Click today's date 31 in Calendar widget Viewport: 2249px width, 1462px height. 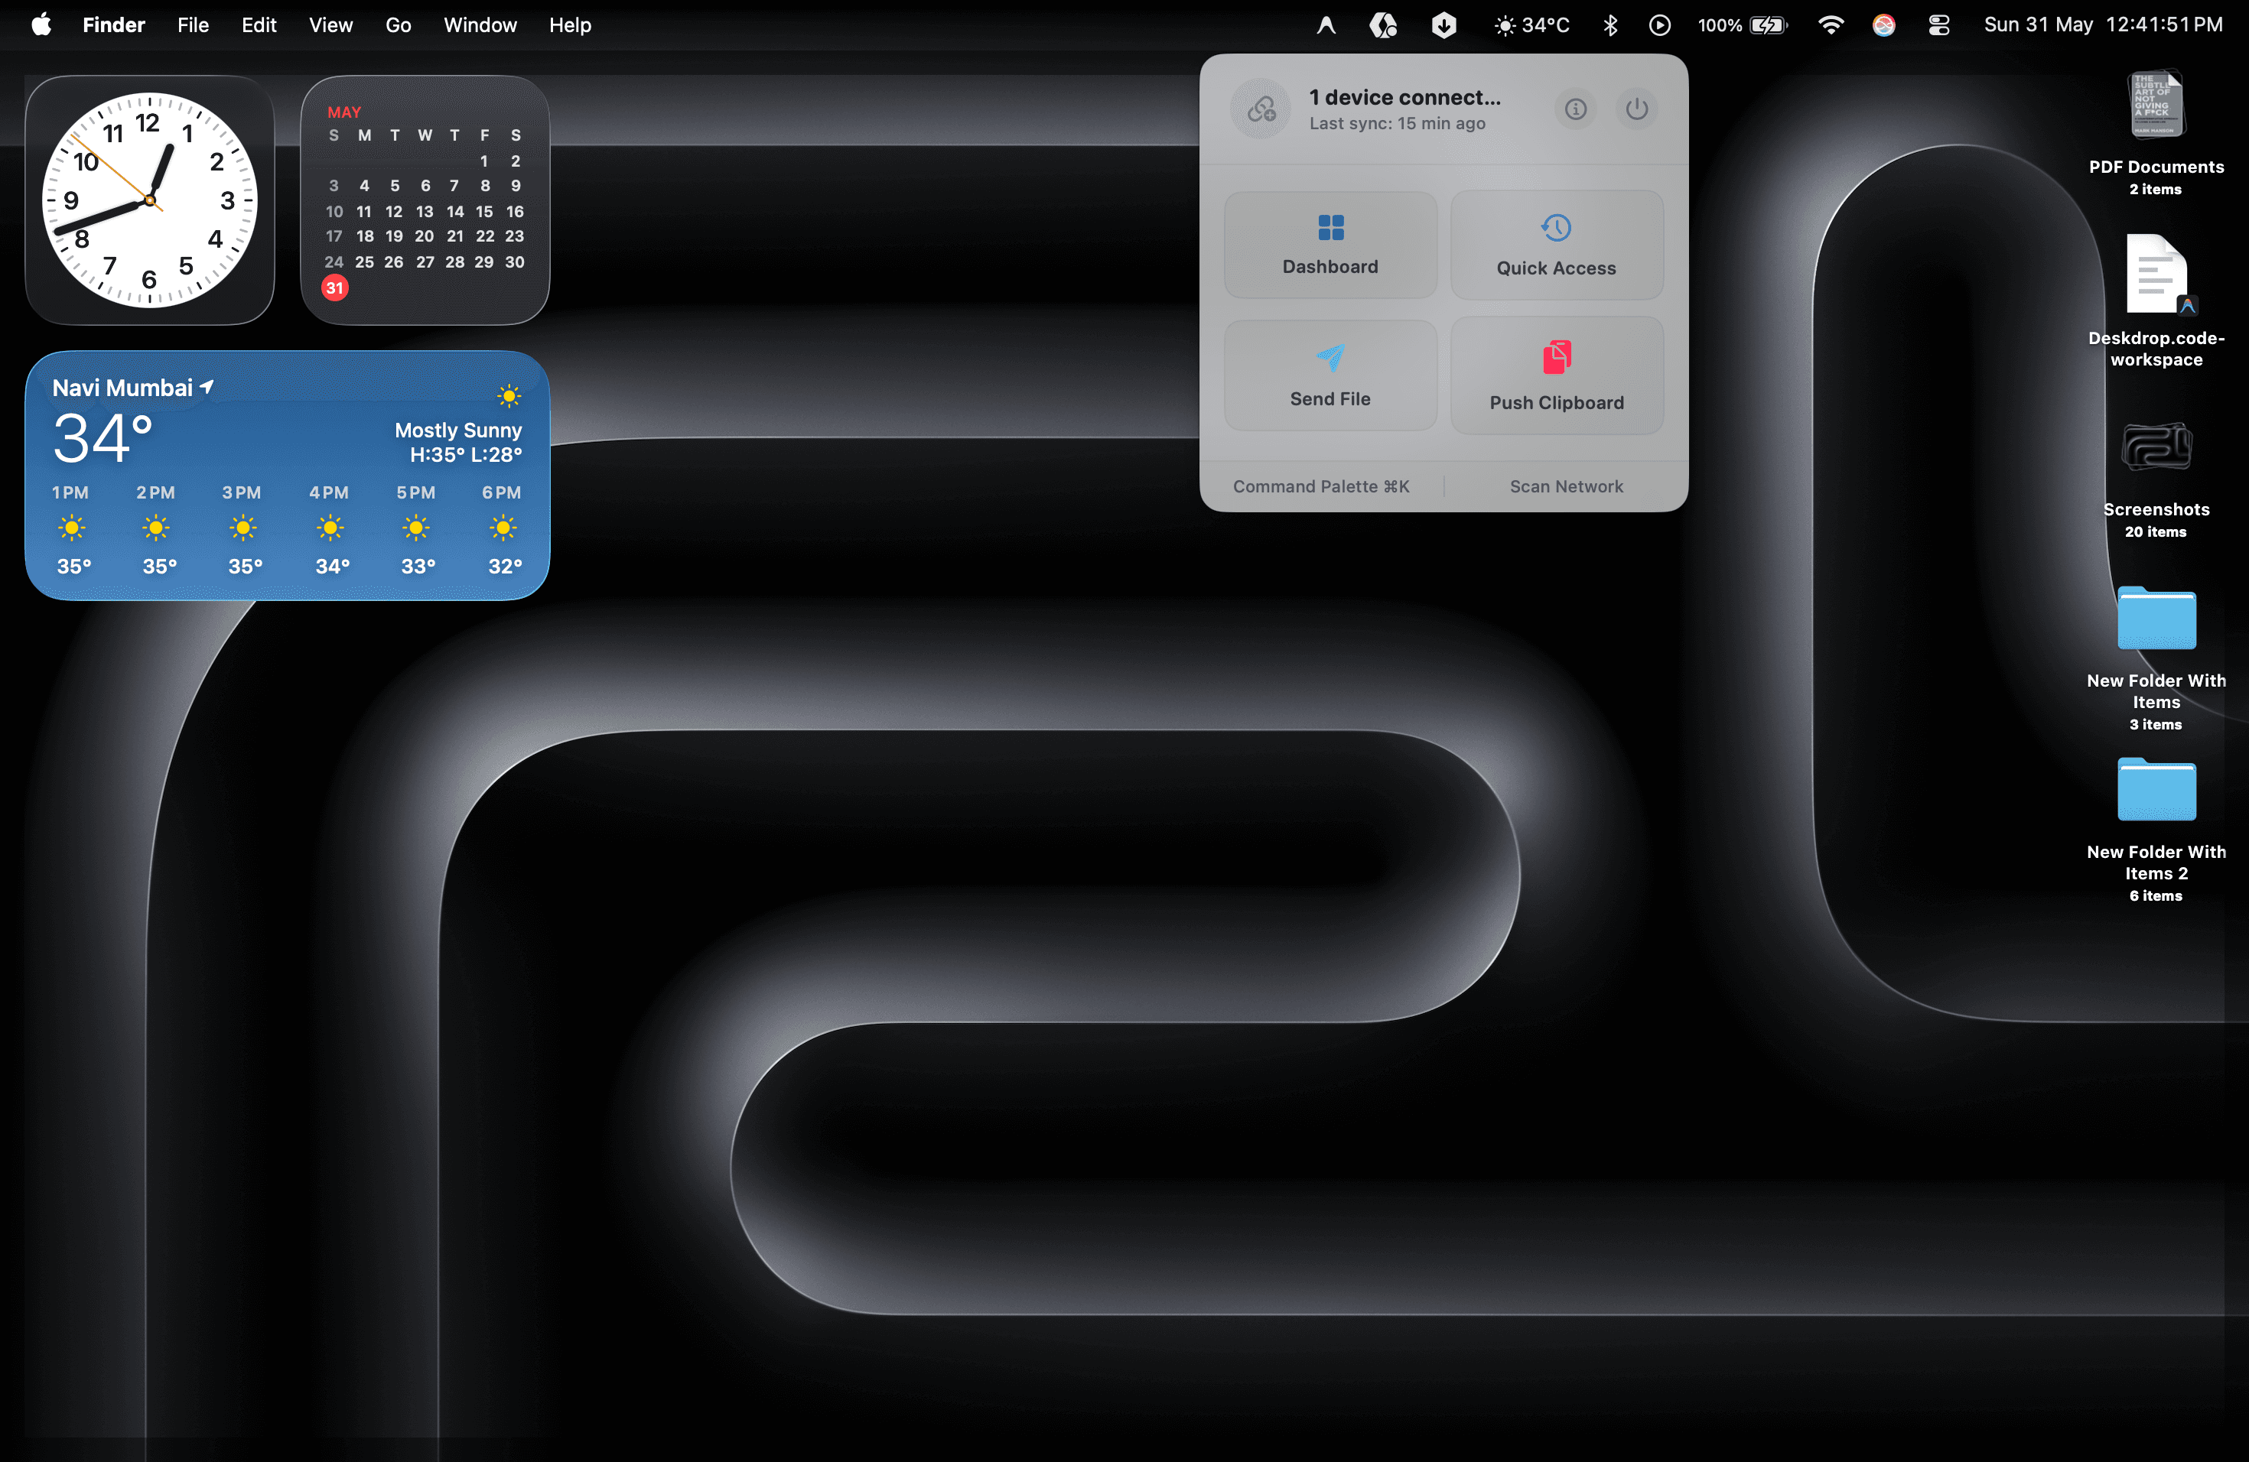[334, 287]
